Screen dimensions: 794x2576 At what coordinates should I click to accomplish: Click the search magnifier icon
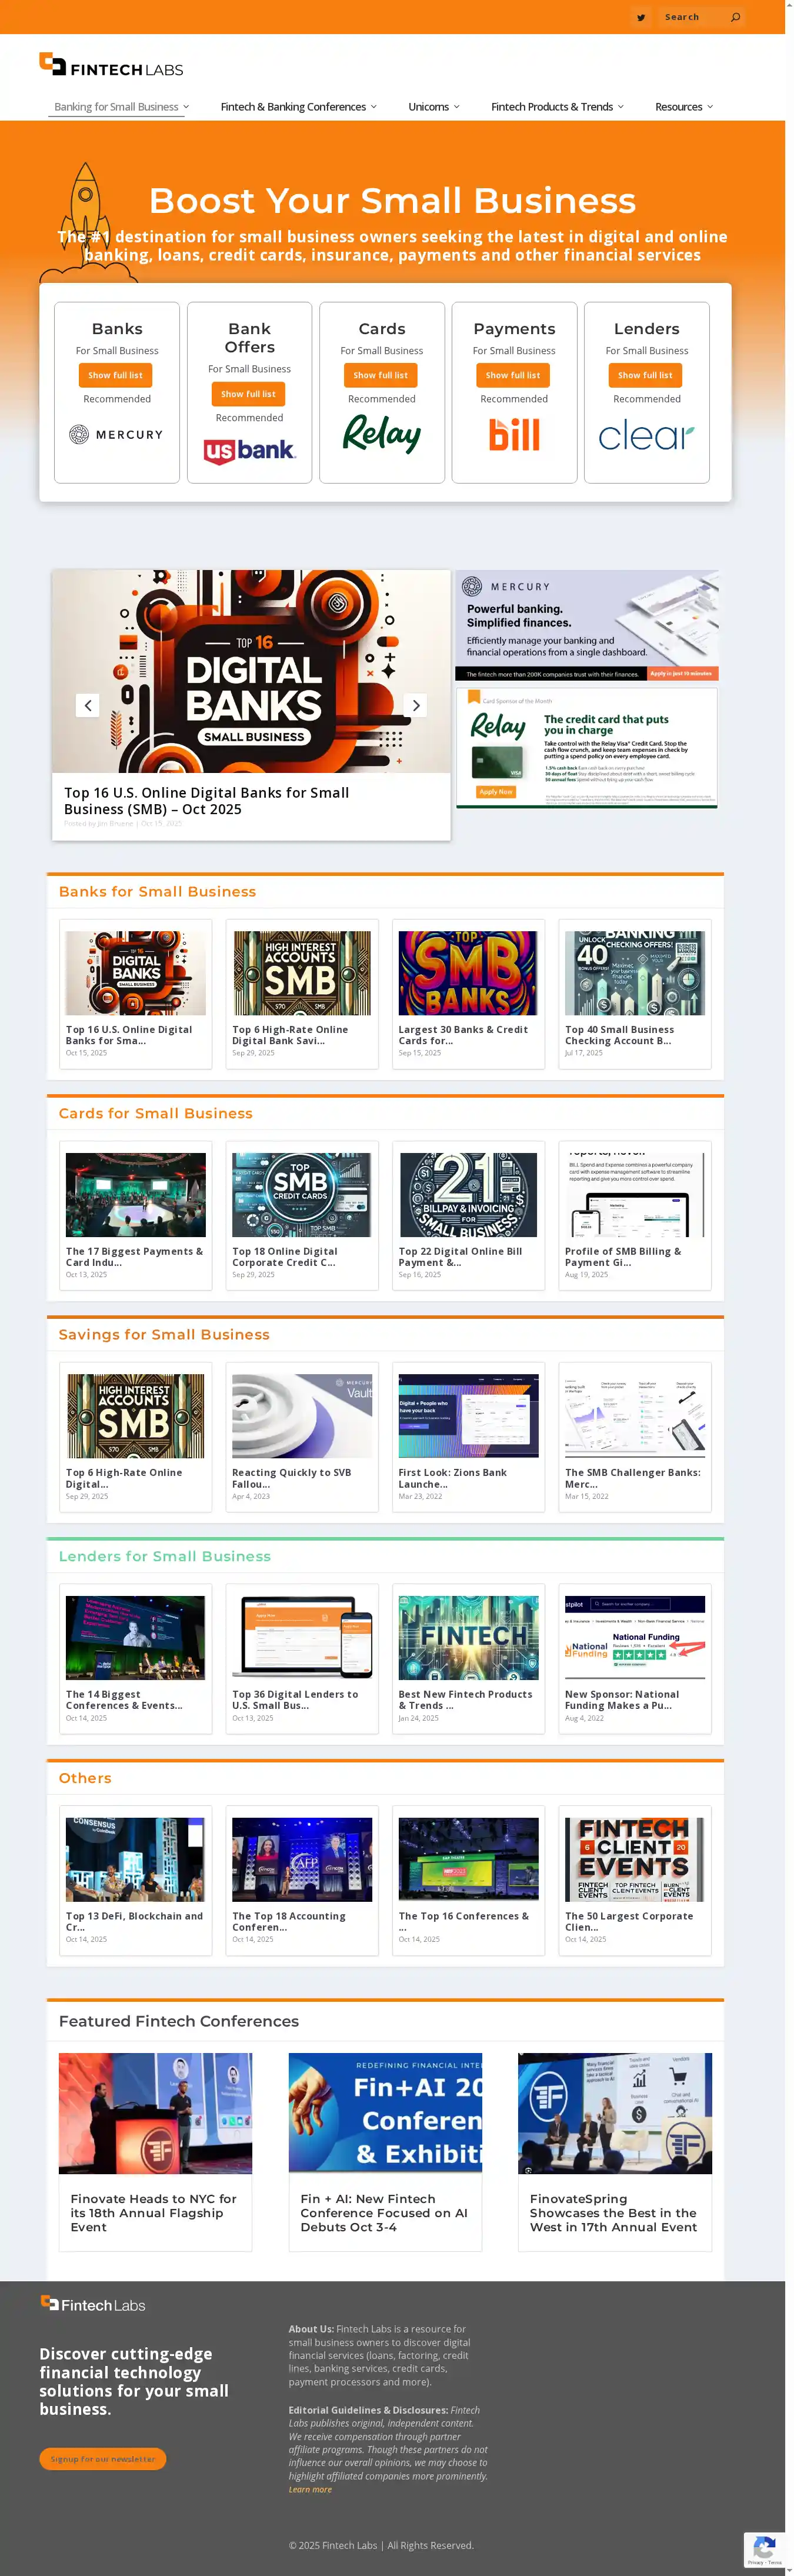pyautogui.click(x=735, y=17)
